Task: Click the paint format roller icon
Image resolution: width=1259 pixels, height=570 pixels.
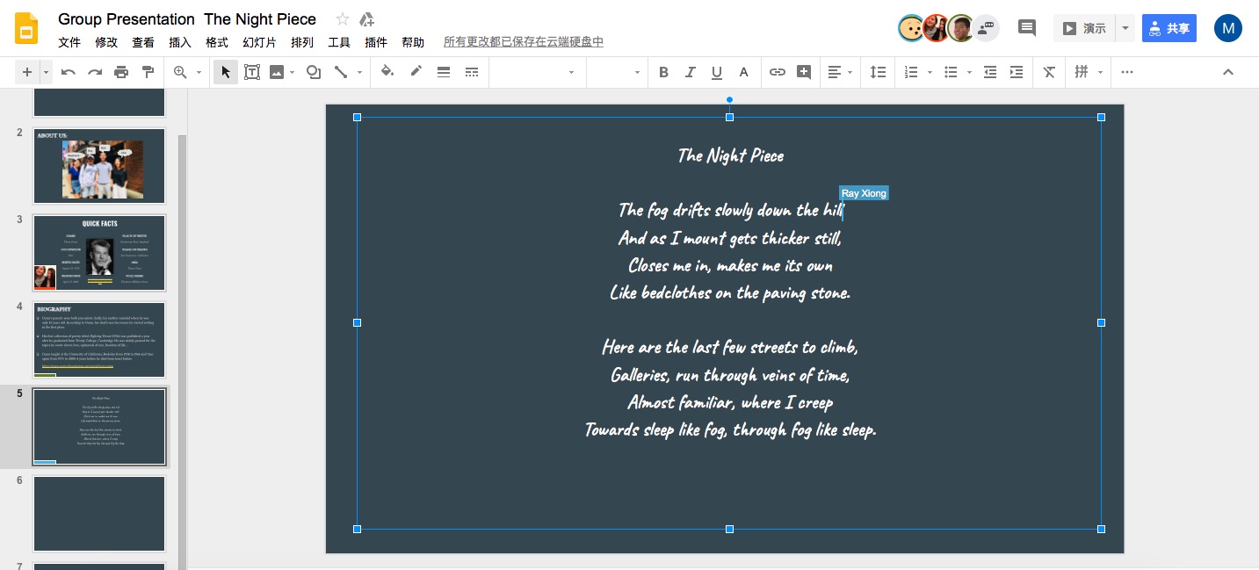Action: 148,72
